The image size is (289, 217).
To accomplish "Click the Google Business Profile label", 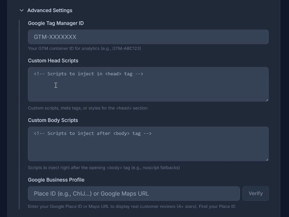I will pyautogui.click(x=56, y=180).
